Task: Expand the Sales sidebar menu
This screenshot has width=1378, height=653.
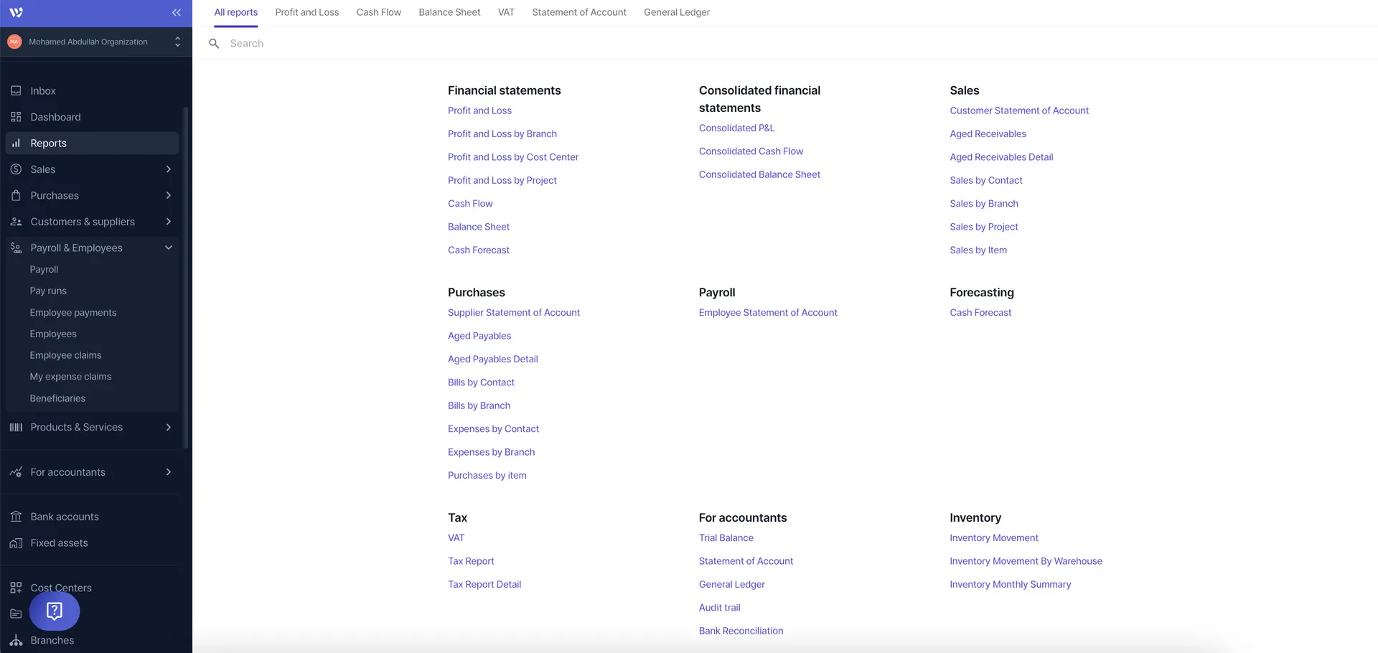Action: pos(168,169)
